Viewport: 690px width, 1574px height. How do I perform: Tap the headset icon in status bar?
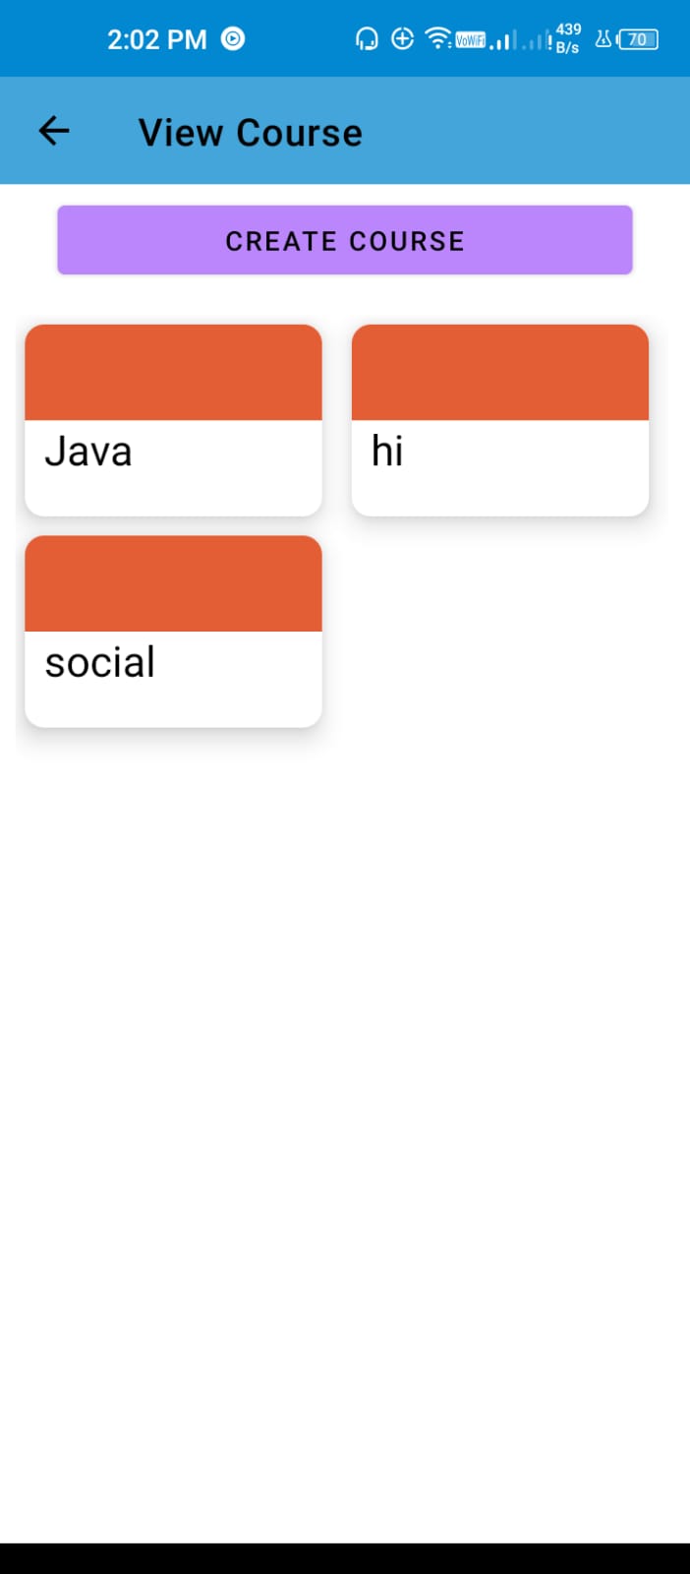tap(367, 39)
